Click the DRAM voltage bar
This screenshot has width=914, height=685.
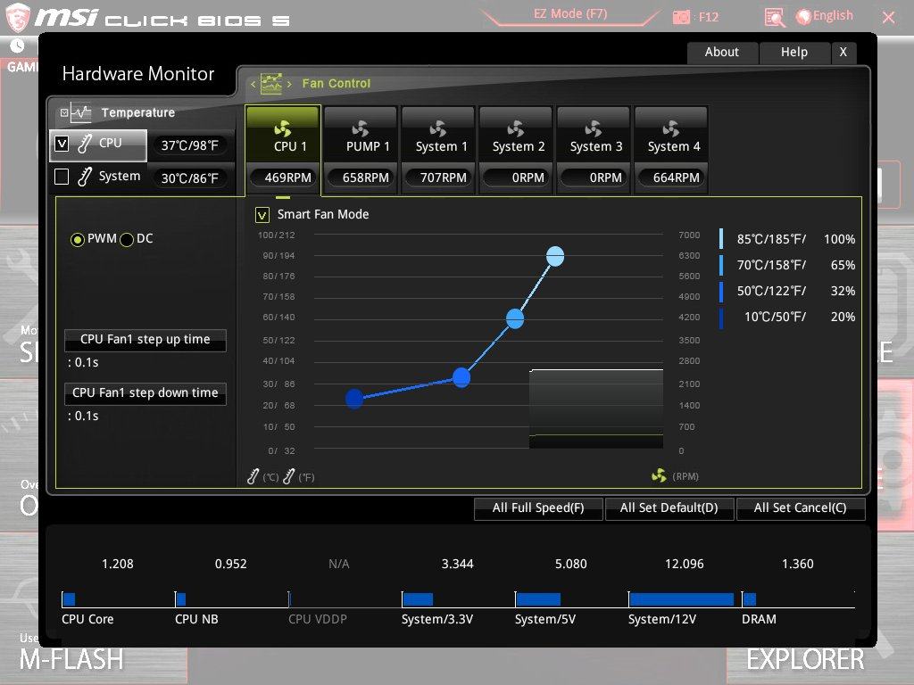(750, 599)
